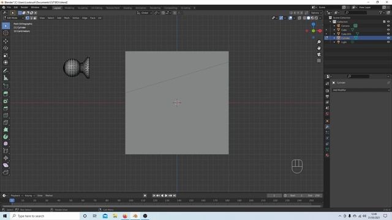
Task: Enable edge select mode
Action: pos(31,18)
